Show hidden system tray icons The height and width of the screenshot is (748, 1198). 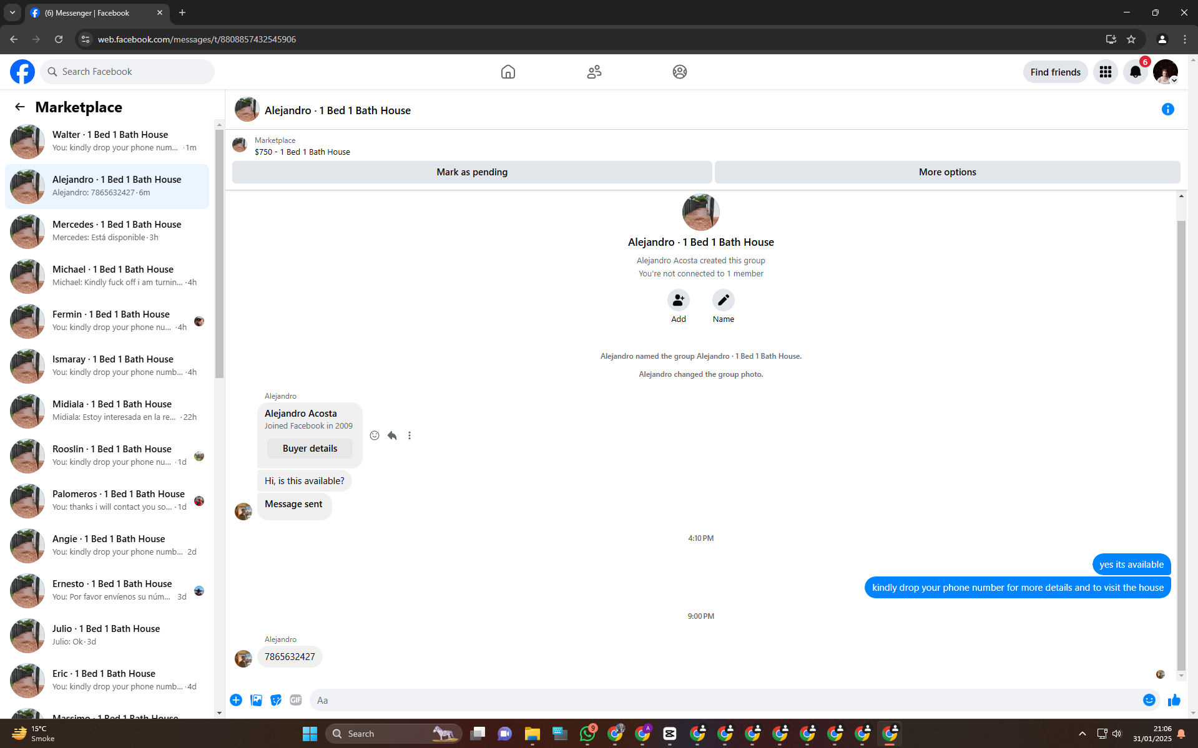click(x=1083, y=734)
